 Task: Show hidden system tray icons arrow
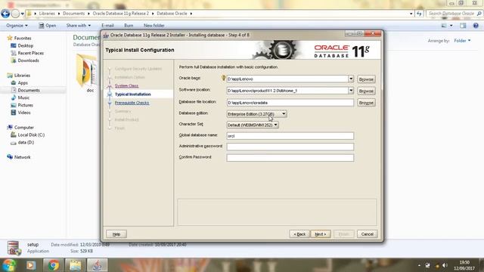point(419,265)
